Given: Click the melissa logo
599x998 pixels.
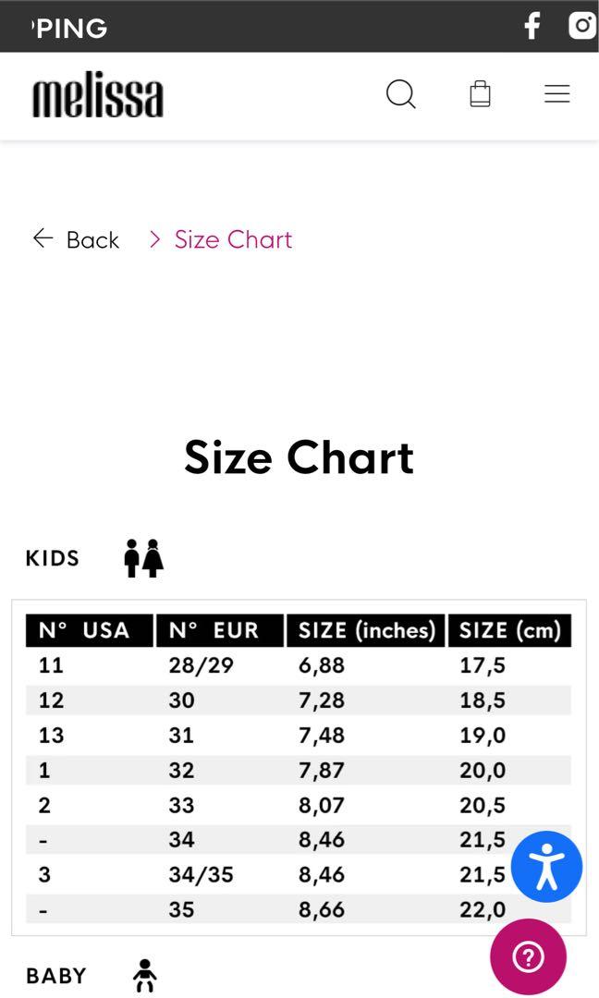Looking at the screenshot, I should click(x=97, y=93).
